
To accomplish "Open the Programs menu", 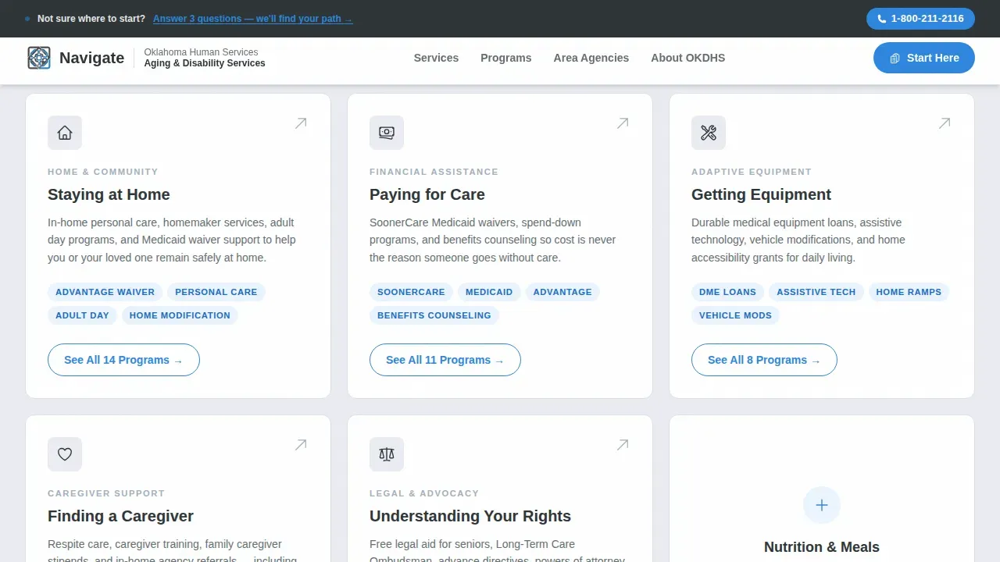I will tap(506, 58).
